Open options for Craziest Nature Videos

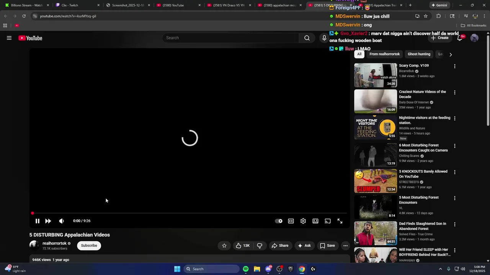(x=454, y=92)
